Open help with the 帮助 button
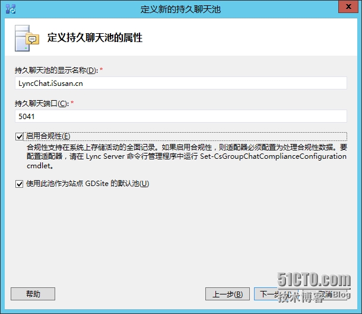This screenshot has width=362, height=314. point(33,294)
